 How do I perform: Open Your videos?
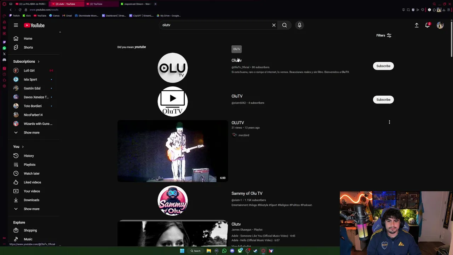[33, 191]
